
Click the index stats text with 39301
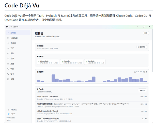(48, 49)
